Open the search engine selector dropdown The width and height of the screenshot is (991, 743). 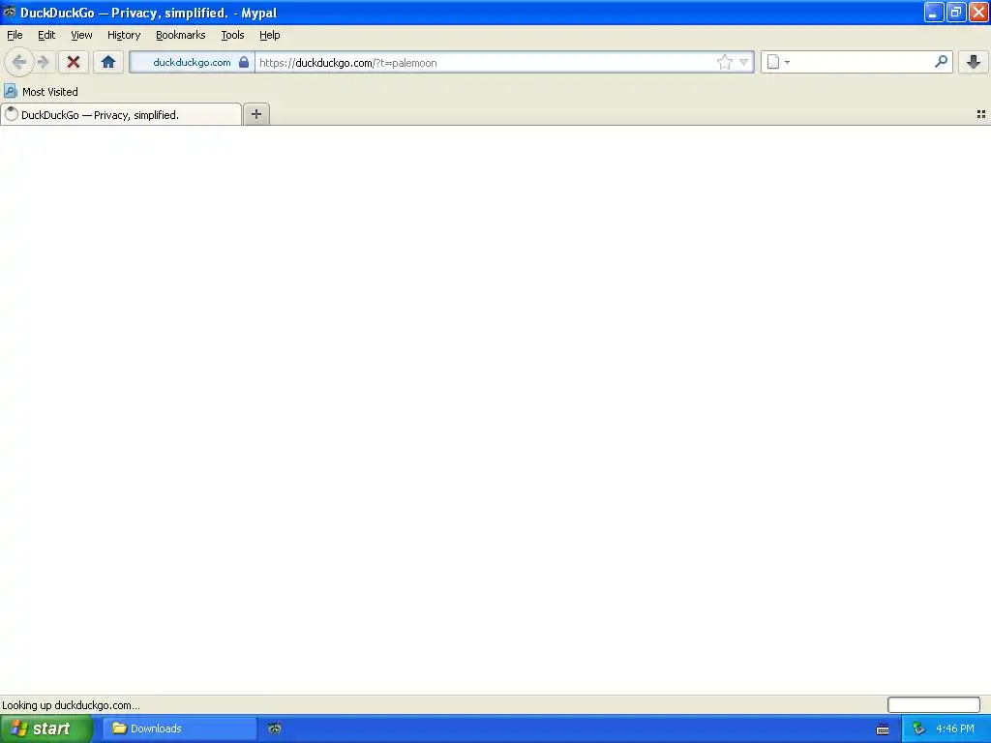[x=778, y=62]
